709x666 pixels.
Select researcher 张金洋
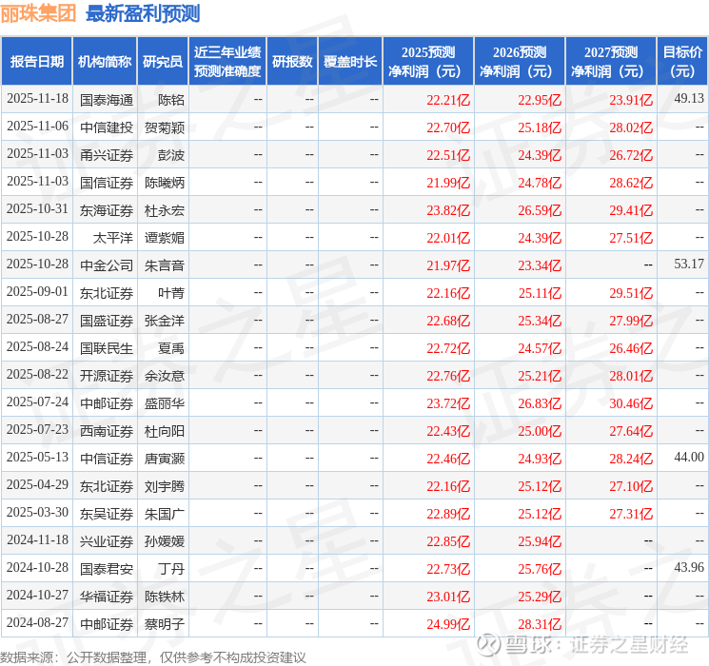click(164, 321)
